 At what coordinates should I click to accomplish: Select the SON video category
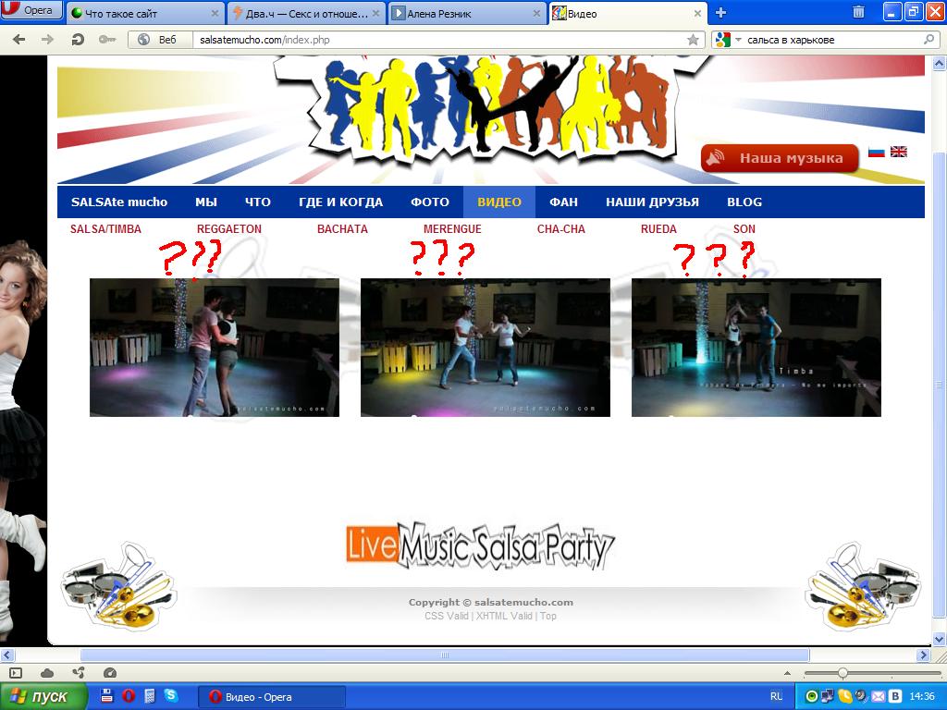(744, 229)
